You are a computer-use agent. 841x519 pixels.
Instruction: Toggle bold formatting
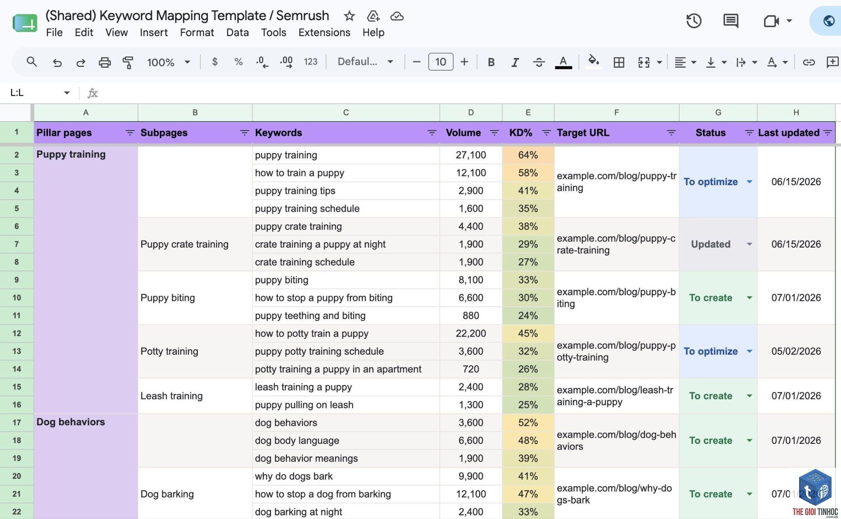click(x=491, y=62)
